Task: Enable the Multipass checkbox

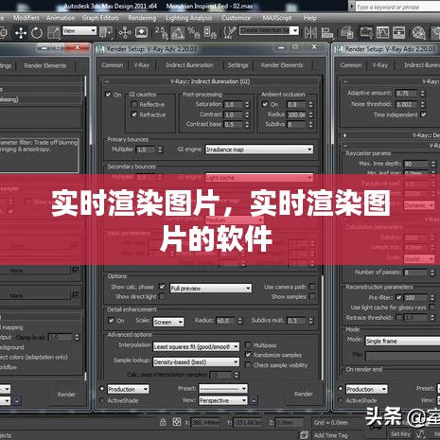Action: [248, 344]
